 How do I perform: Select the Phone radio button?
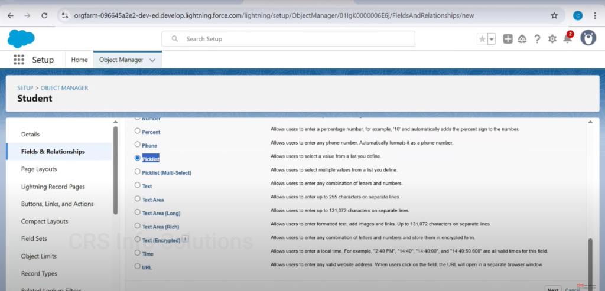point(137,145)
